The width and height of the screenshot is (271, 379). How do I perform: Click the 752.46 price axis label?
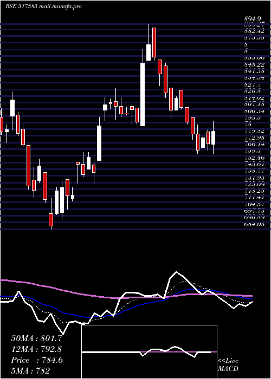coord(254,158)
